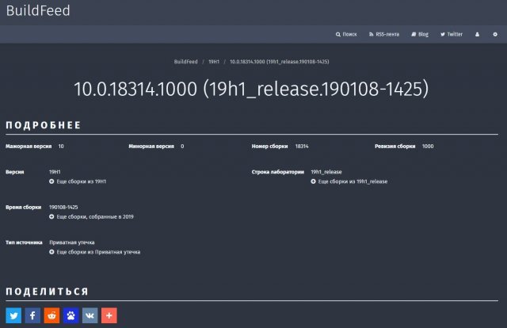507x328 pixels.
Task: Open the settings gear icon
Action: click(x=495, y=34)
